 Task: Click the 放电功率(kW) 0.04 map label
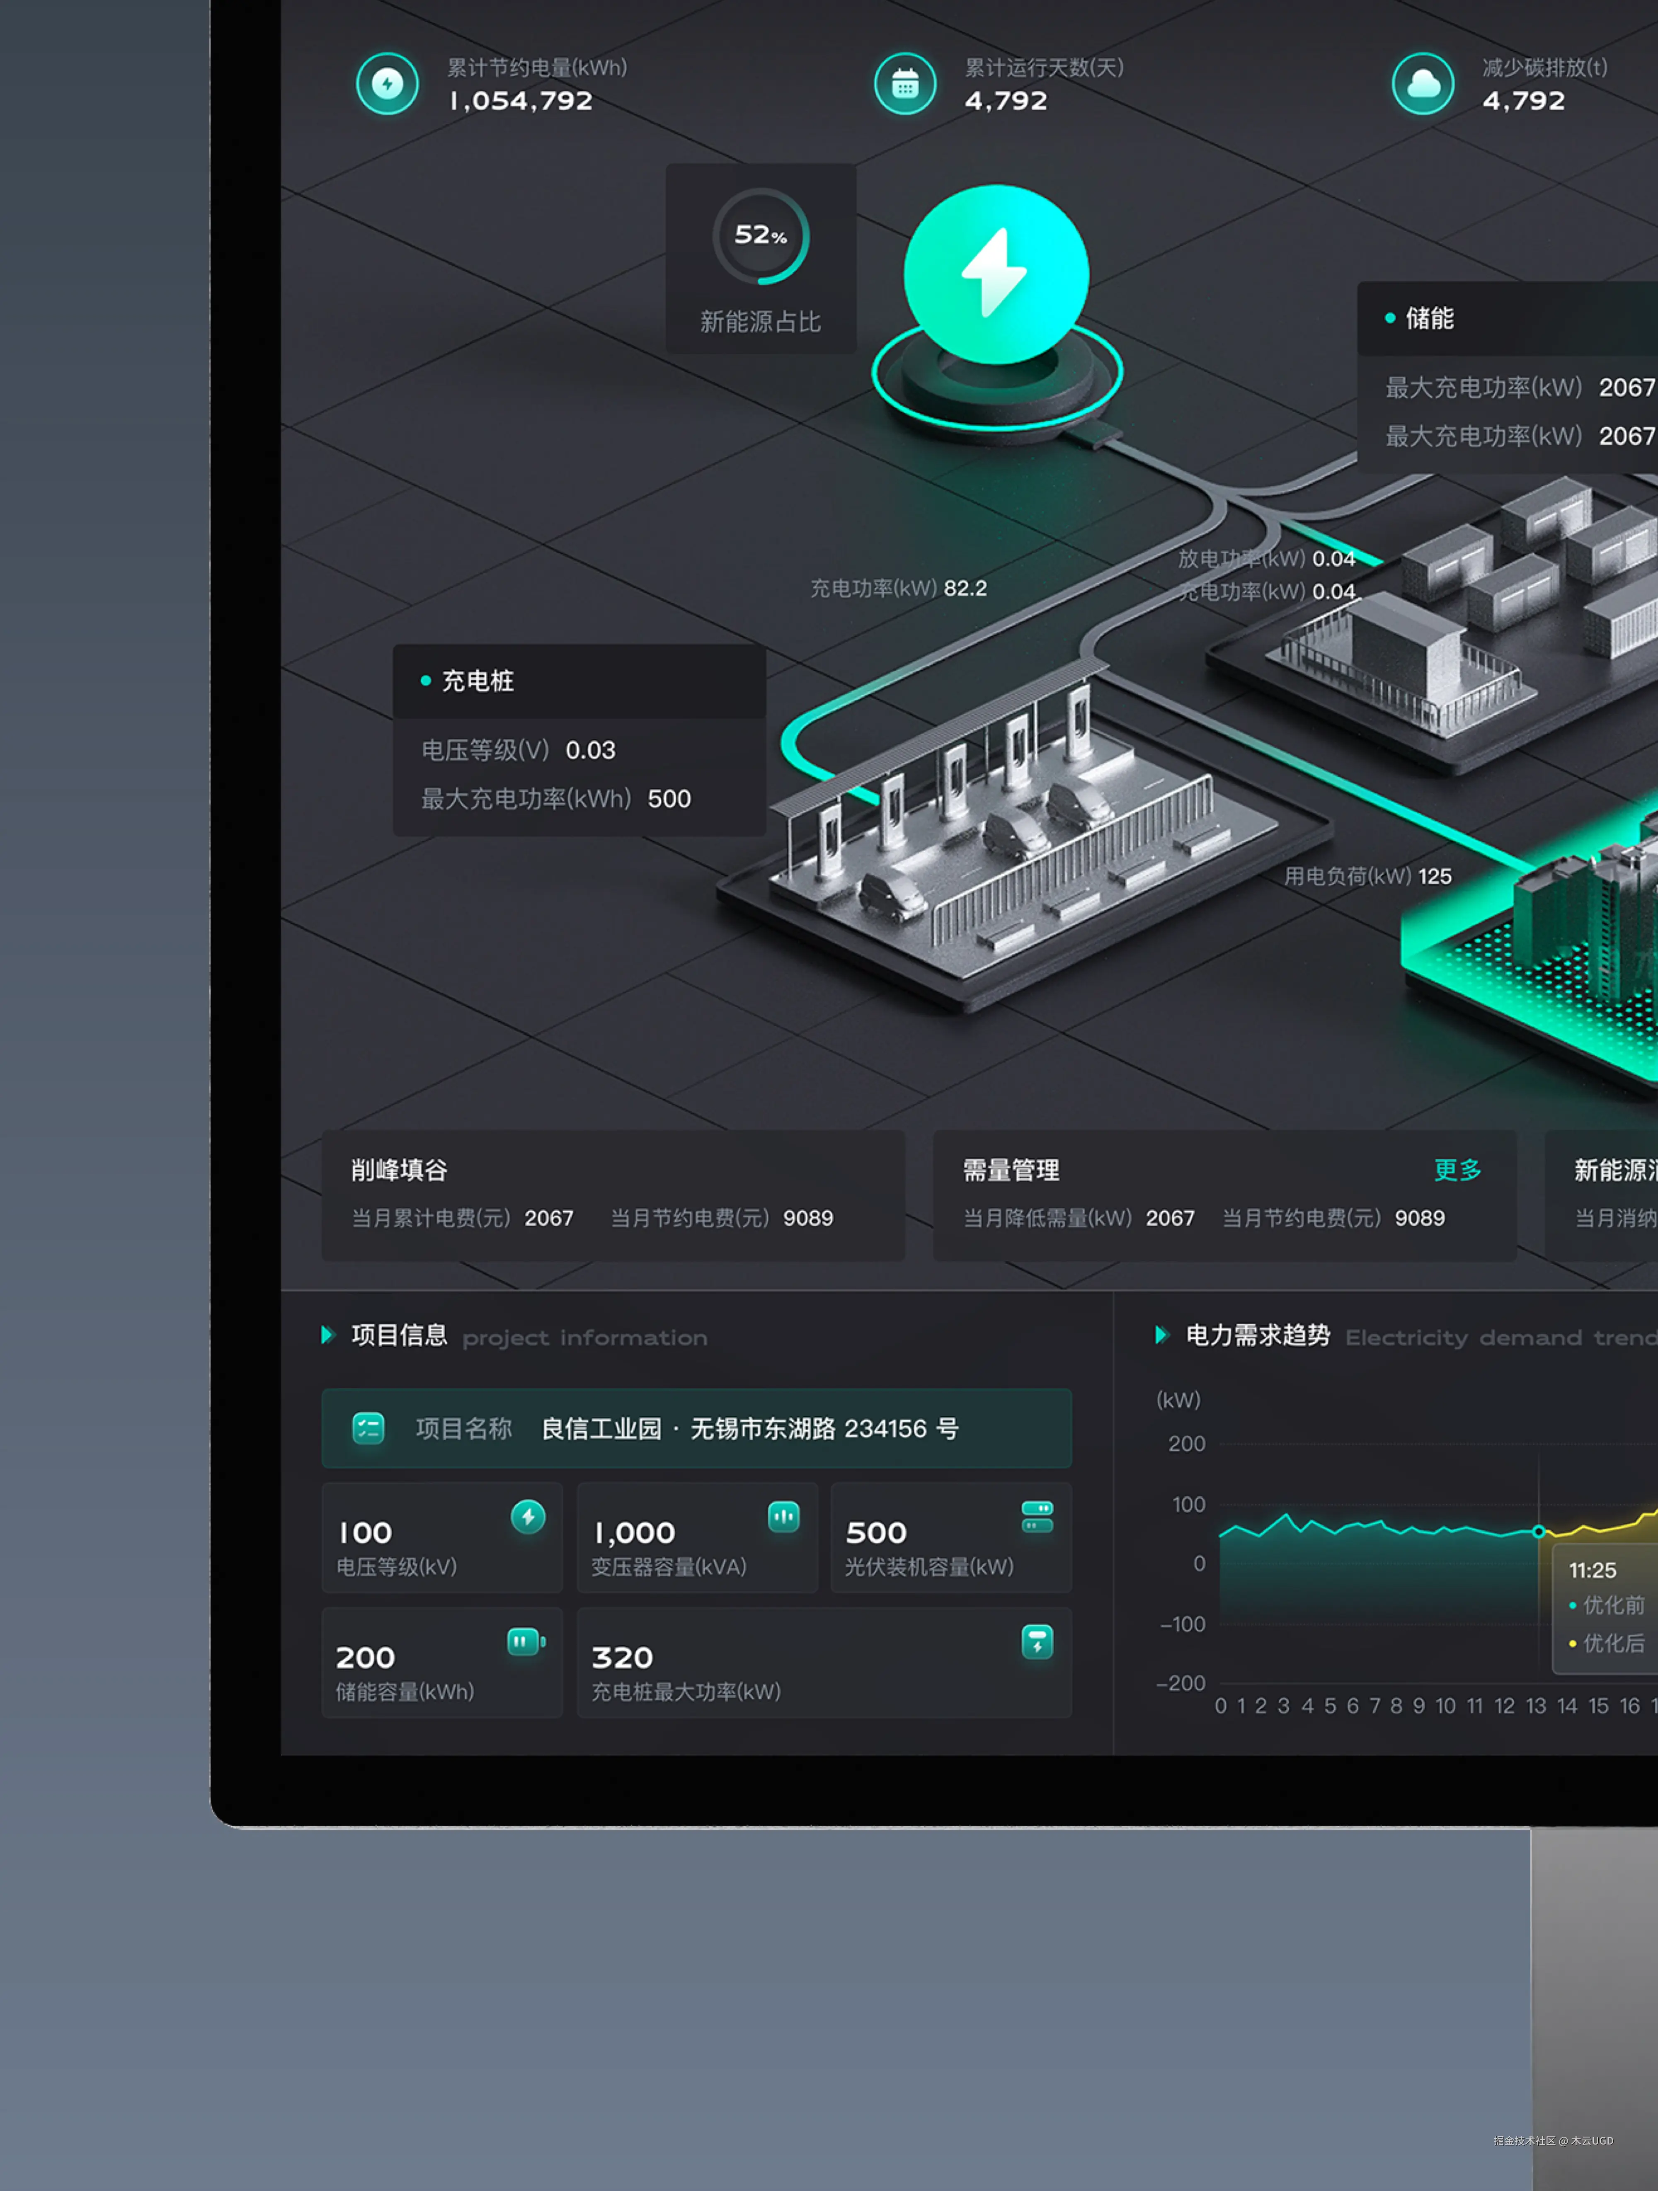(x=1267, y=559)
